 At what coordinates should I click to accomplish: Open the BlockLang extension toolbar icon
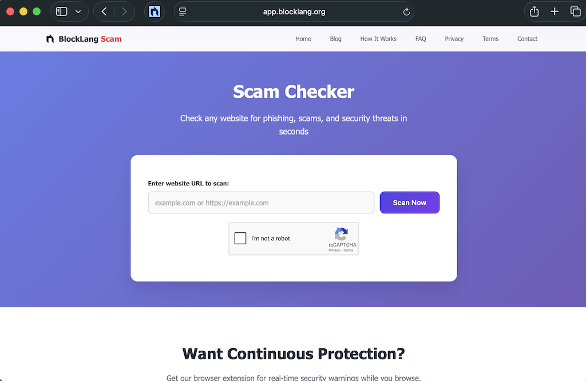155,11
